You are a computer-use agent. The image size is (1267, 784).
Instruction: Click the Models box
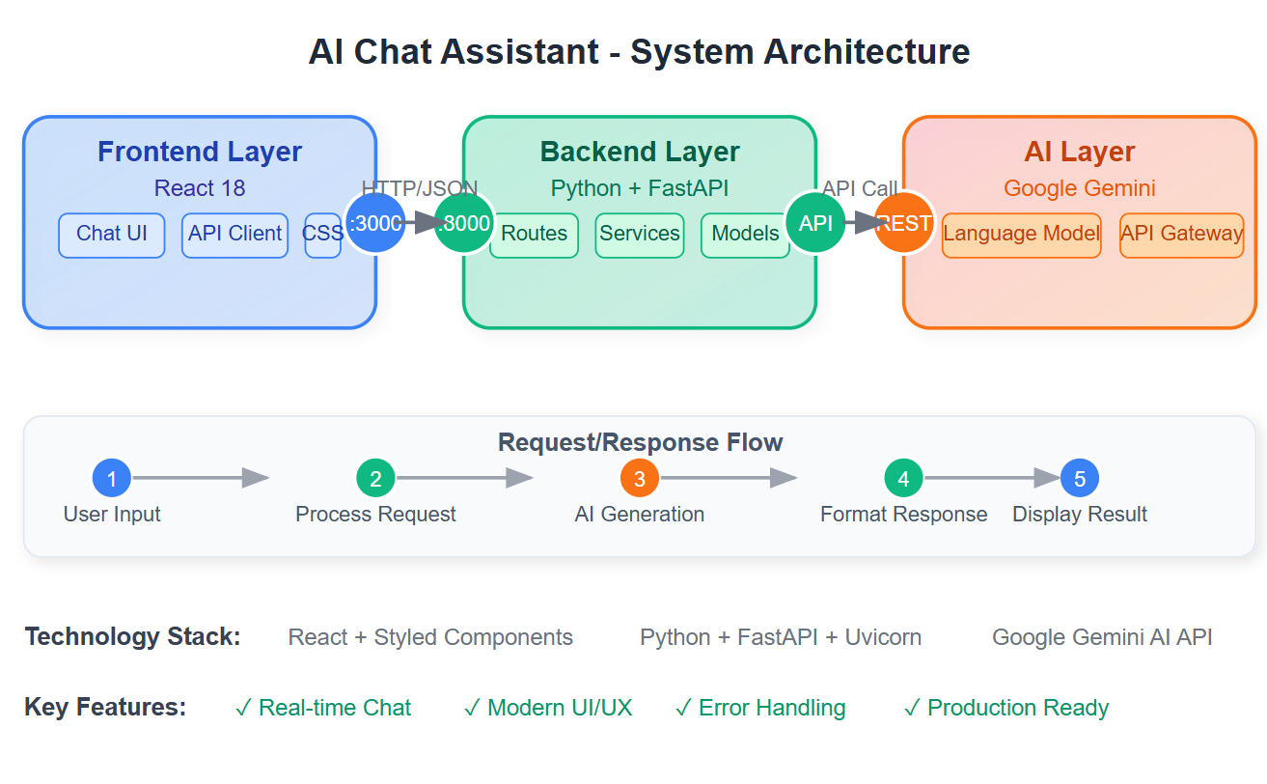[745, 236]
